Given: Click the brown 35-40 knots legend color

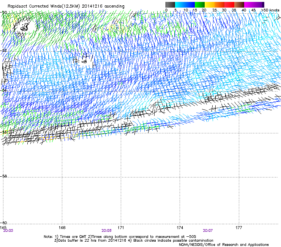Looking at the screenshot, I should pyautogui.click(x=239, y=5).
